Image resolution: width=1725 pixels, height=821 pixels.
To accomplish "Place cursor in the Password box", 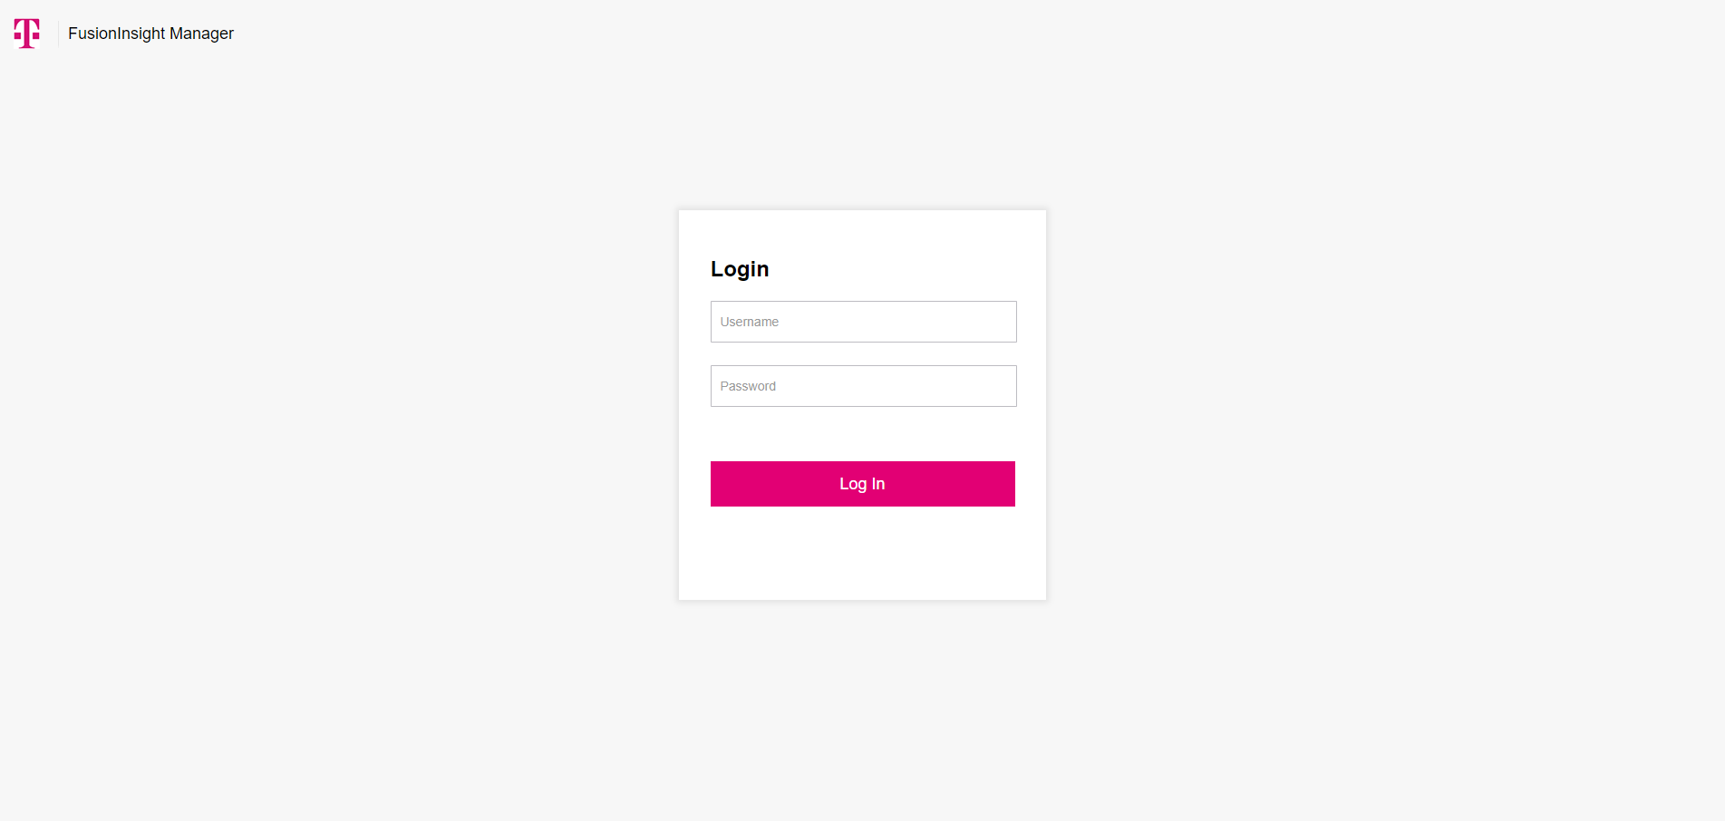I will point(863,386).
